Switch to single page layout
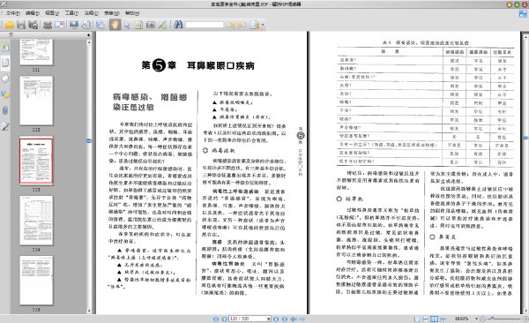Image resolution: width=529 pixels, height=323 pixels. coord(417,319)
